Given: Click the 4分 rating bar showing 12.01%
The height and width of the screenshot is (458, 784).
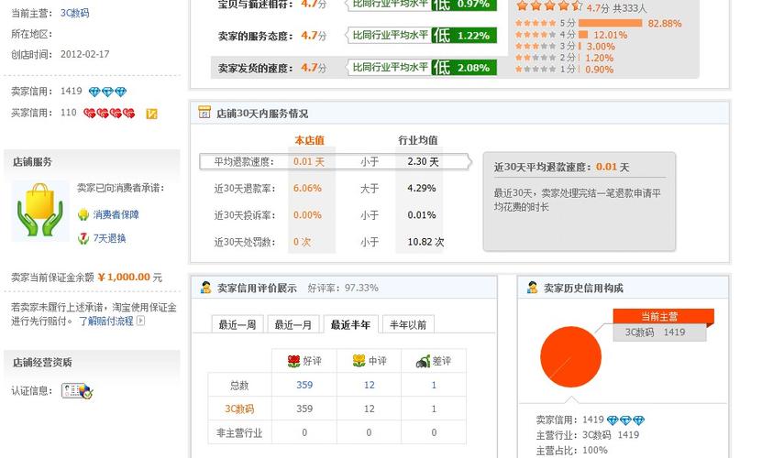Looking at the screenshot, I should click(583, 35).
